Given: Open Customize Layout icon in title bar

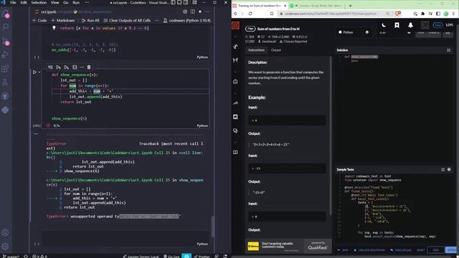Looking at the screenshot, I should (x=194, y=3).
